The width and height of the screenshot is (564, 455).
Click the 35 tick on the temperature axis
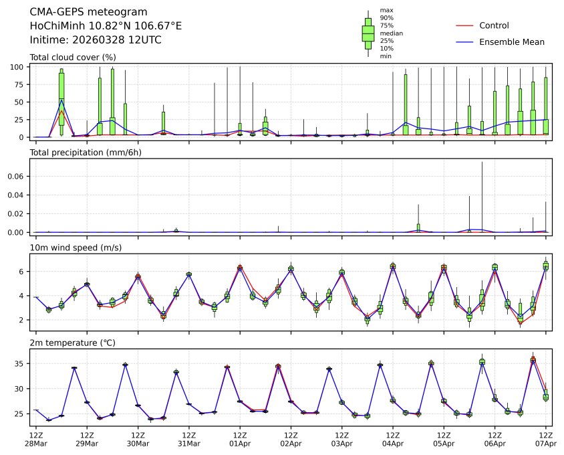20,364
